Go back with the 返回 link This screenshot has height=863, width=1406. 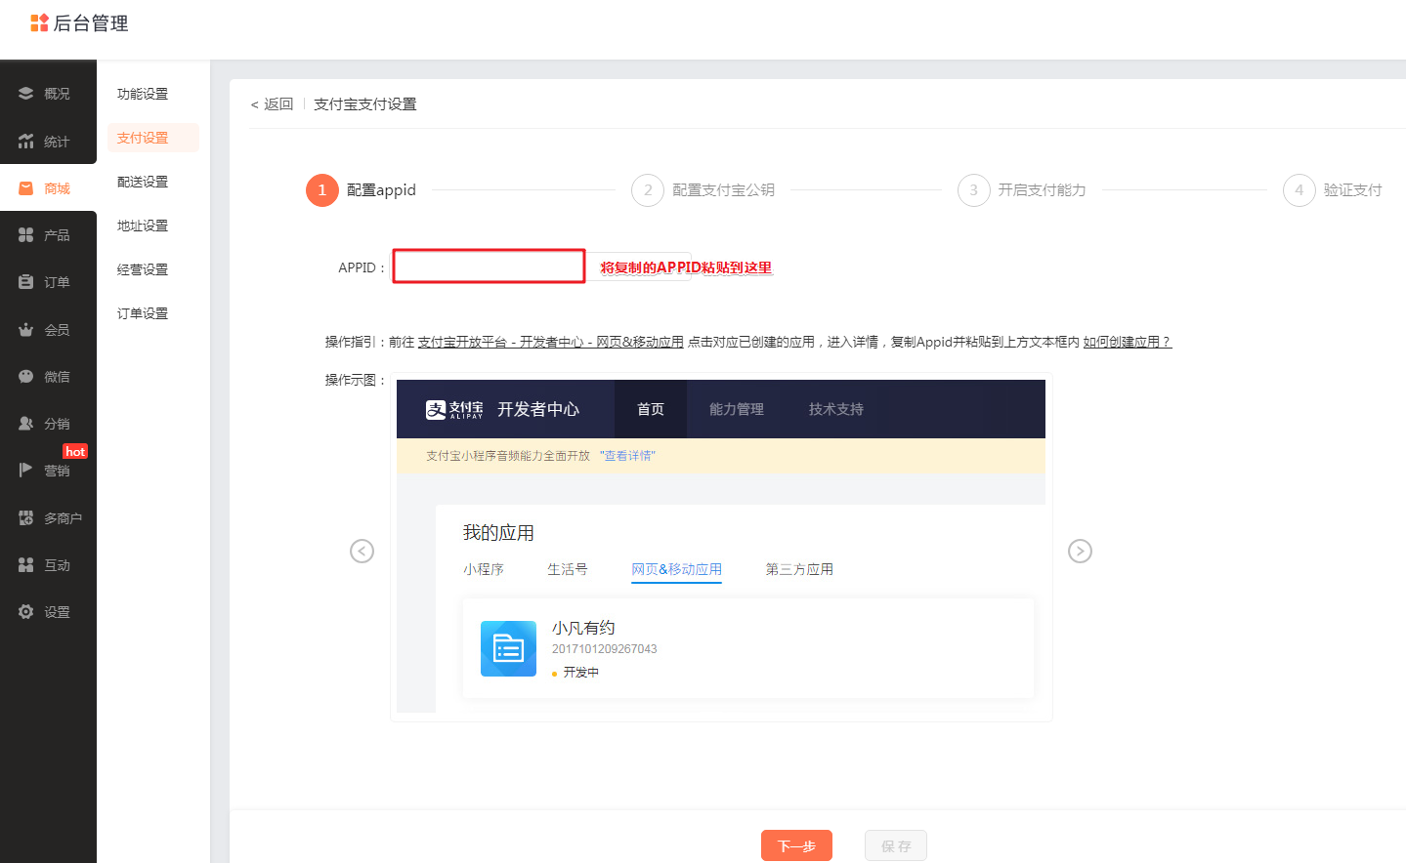coord(272,104)
